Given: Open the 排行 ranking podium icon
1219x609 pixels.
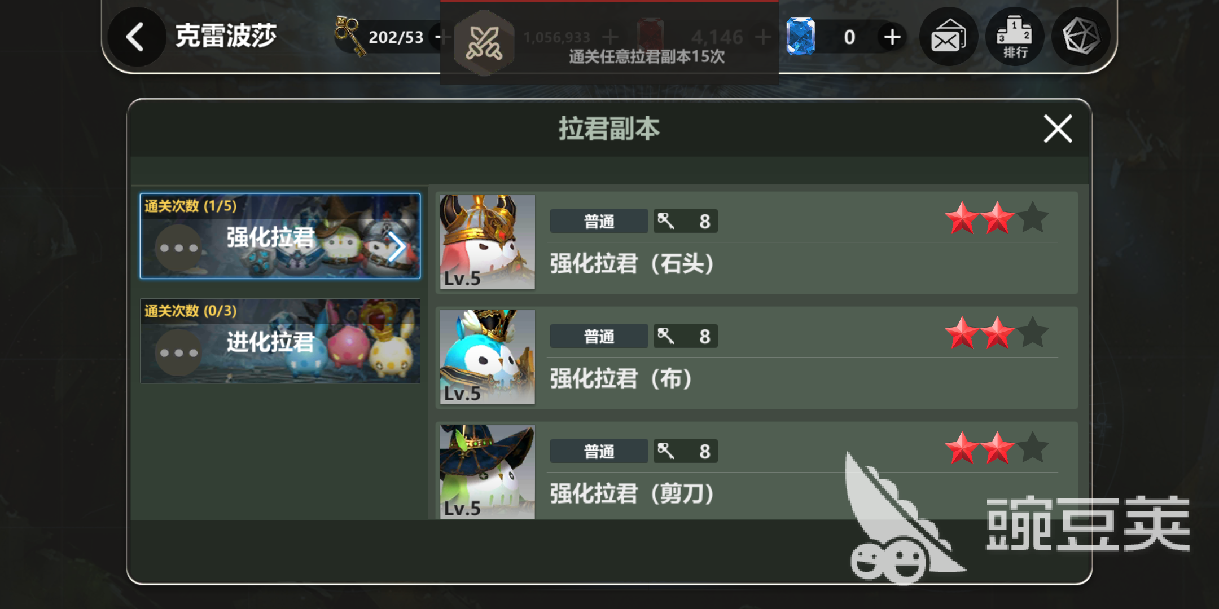Looking at the screenshot, I should [1014, 37].
